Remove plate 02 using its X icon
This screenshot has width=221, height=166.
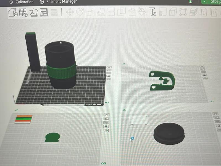tap(202, 66)
